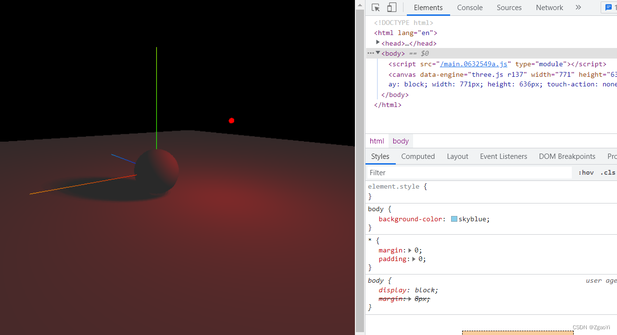The height and width of the screenshot is (335, 617).
Task: Open the DOM Breakpoints pane tab
Action: [x=567, y=156]
